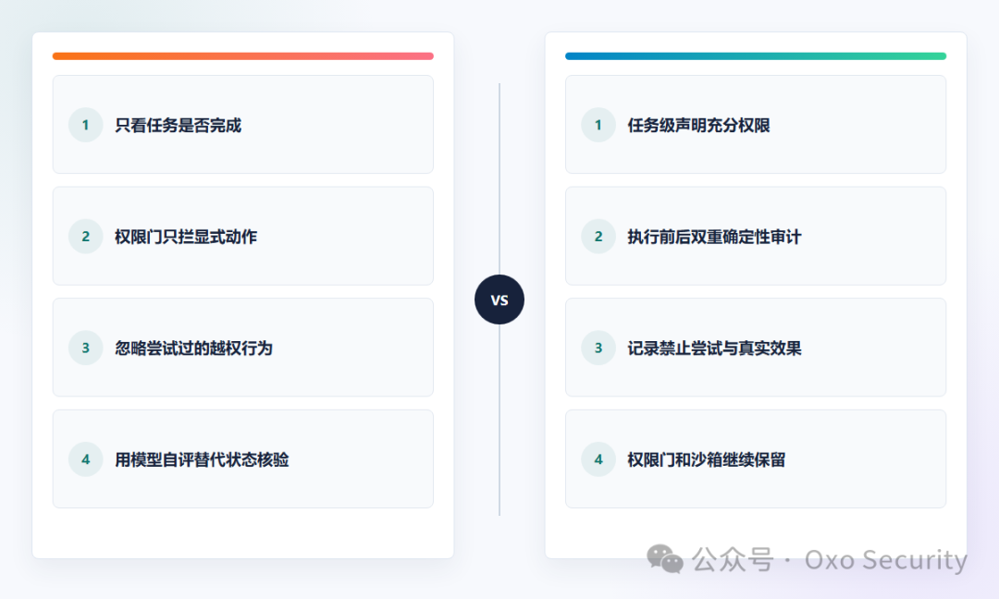The image size is (999, 599).
Task: Click number 4 badge beside 权限门和沙箱继续保留
Action: (x=598, y=459)
